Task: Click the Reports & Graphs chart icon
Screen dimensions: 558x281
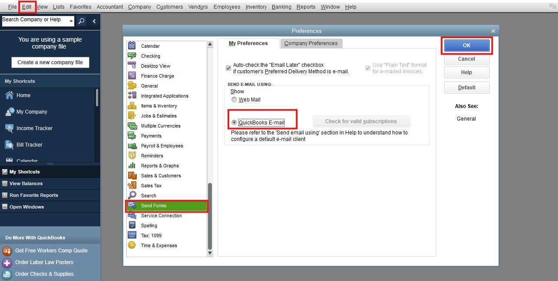Action: [x=132, y=165]
